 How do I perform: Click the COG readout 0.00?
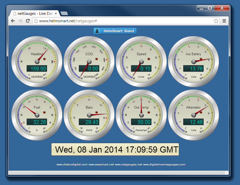coord(89,68)
